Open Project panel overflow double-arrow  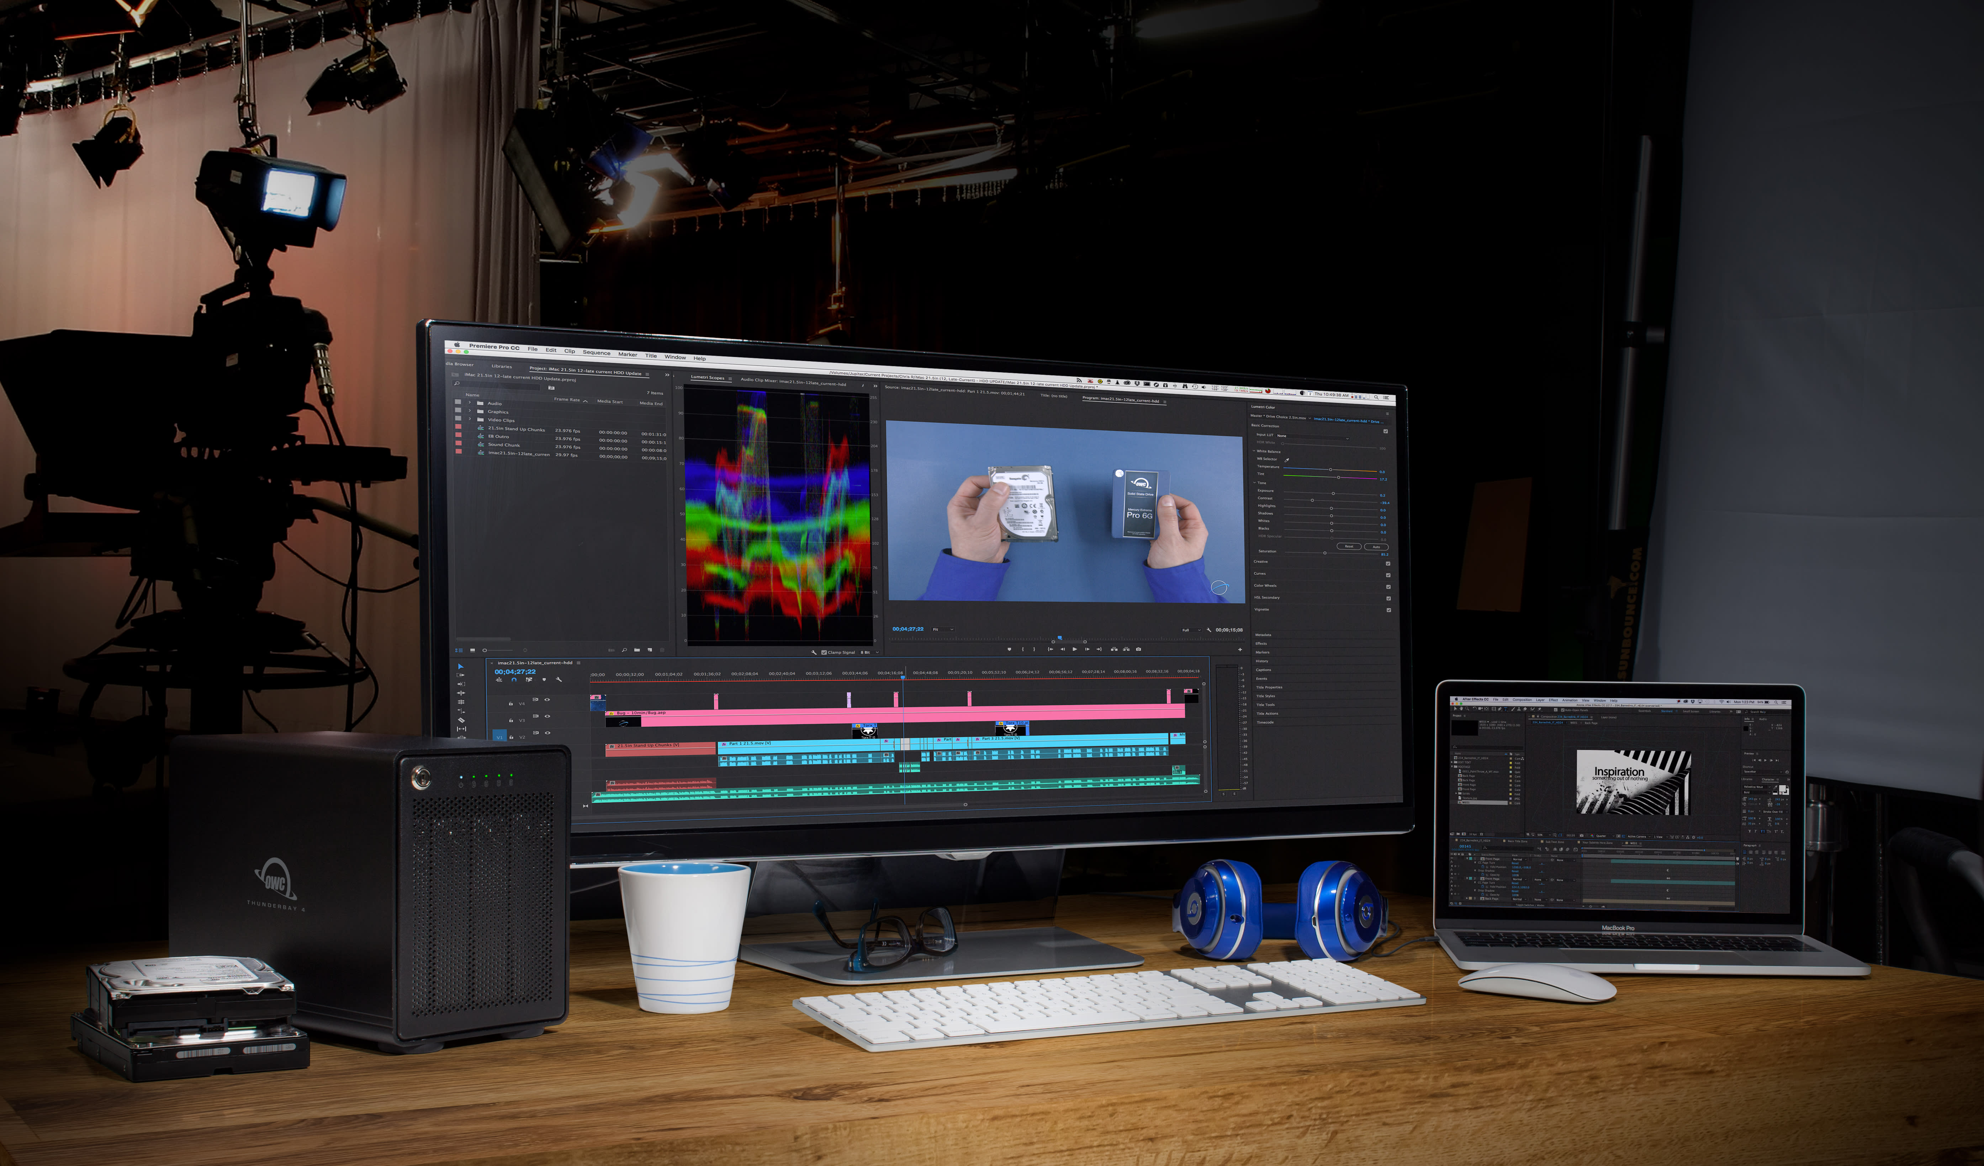[x=667, y=375]
